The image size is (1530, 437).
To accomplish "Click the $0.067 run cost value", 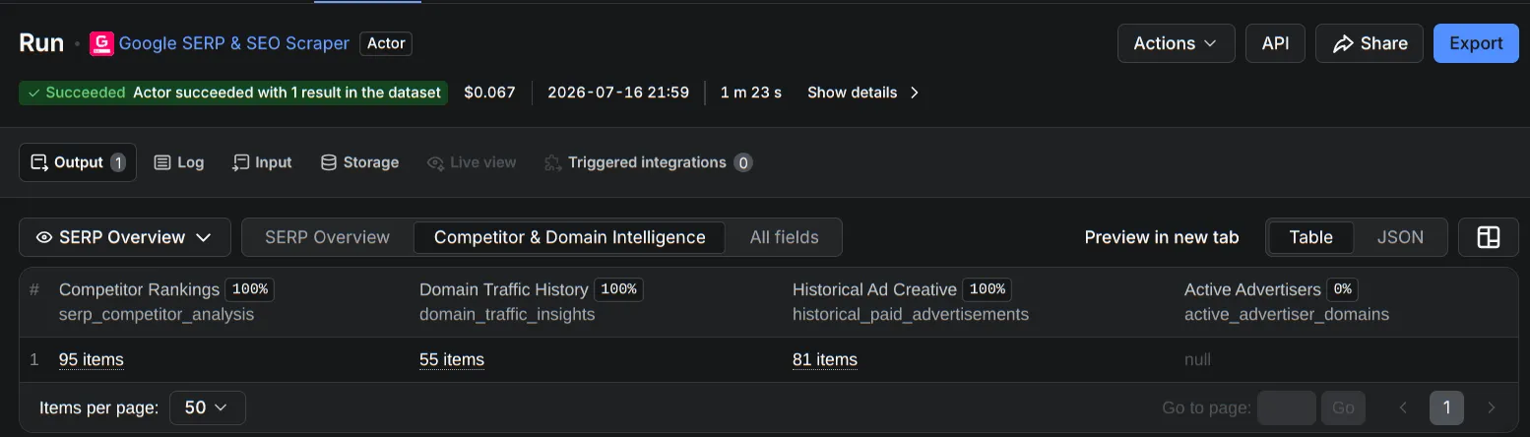I will coord(489,93).
